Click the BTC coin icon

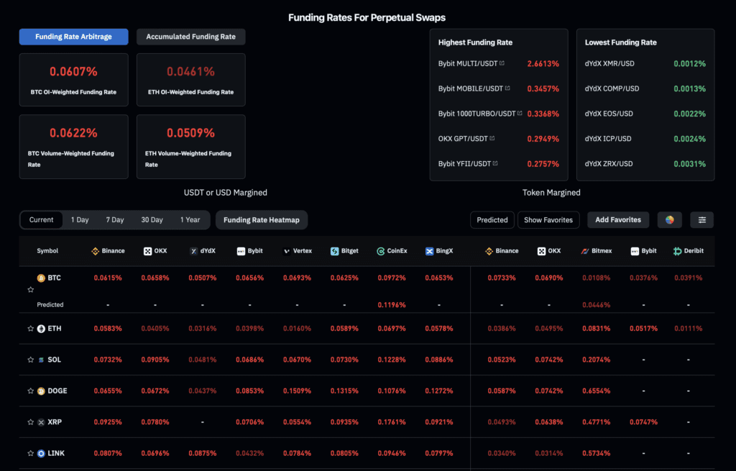pos(42,278)
